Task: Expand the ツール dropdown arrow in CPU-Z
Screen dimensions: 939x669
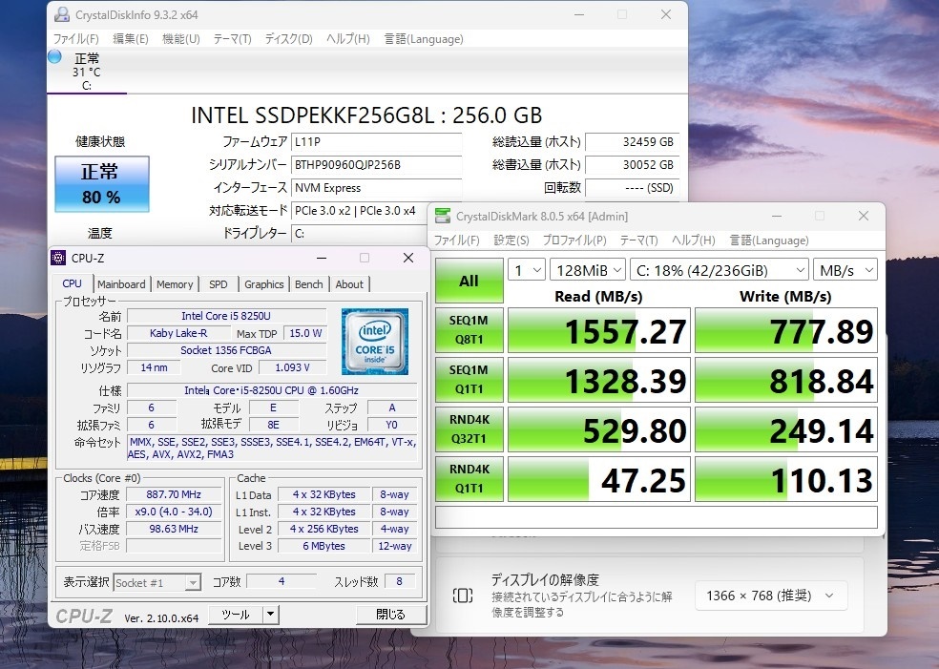Action: pos(271,614)
